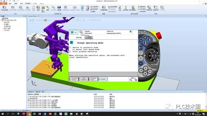
Task: Open the Production Window taskbar button
Action: (x=74, y=79)
